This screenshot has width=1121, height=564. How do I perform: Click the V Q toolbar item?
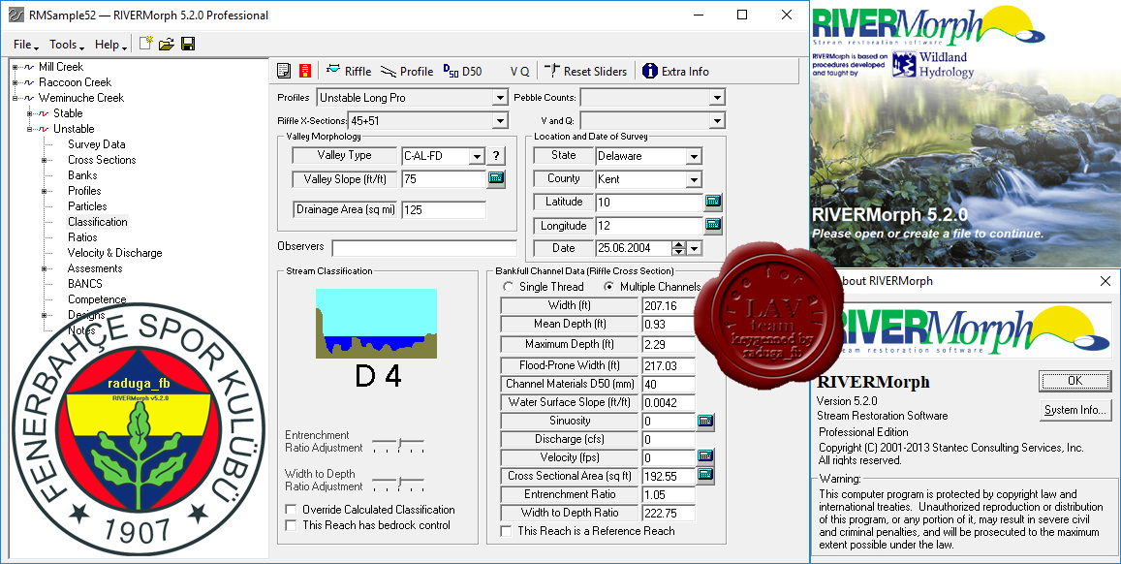pyautogui.click(x=519, y=72)
